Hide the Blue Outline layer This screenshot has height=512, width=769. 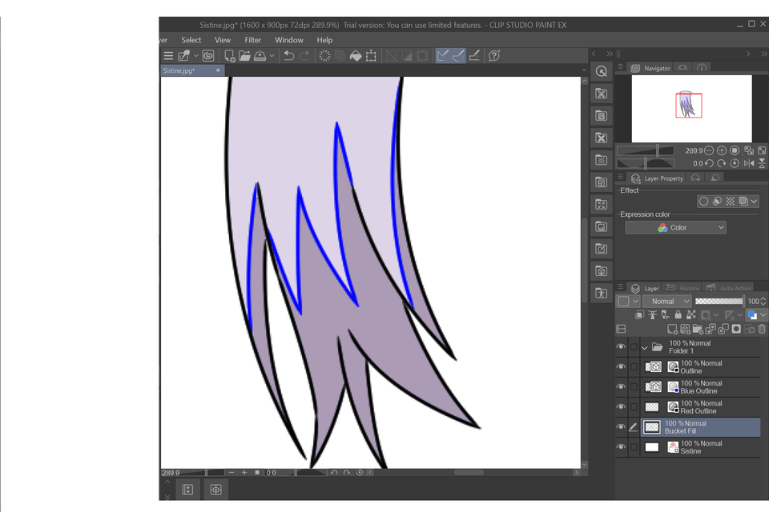[x=621, y=386]
